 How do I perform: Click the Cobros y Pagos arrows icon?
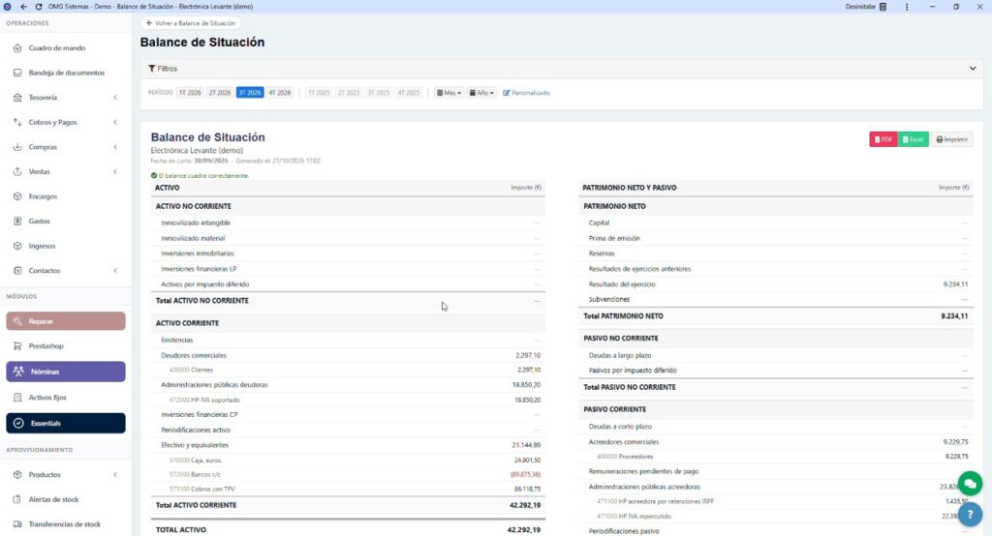tap(17, 122)
